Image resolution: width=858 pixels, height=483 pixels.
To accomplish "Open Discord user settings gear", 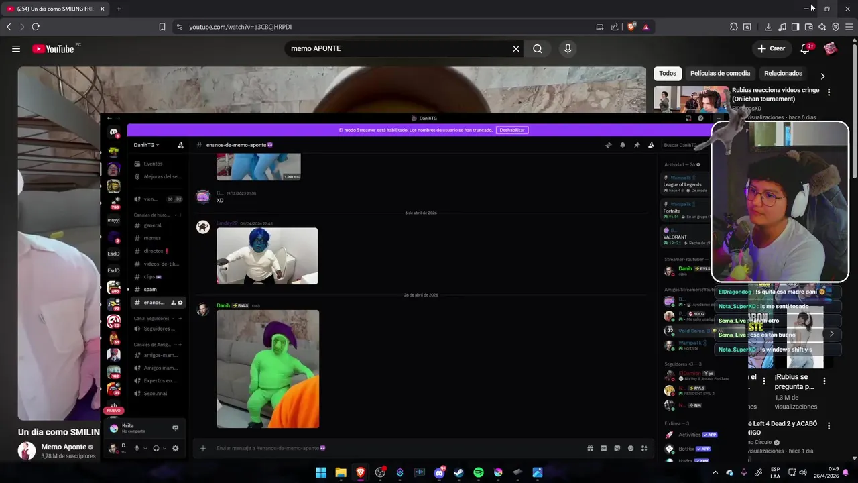I will tap(176, 449).
